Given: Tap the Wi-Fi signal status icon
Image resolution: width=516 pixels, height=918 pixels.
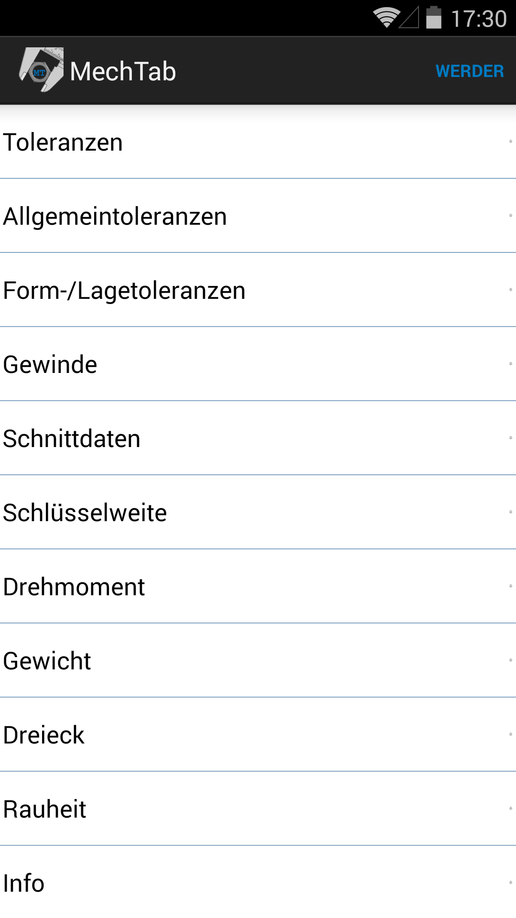Looking at the screenshot, I should (387, 18).
